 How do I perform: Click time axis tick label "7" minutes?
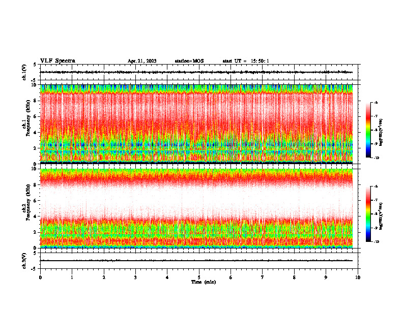(263, 277)
